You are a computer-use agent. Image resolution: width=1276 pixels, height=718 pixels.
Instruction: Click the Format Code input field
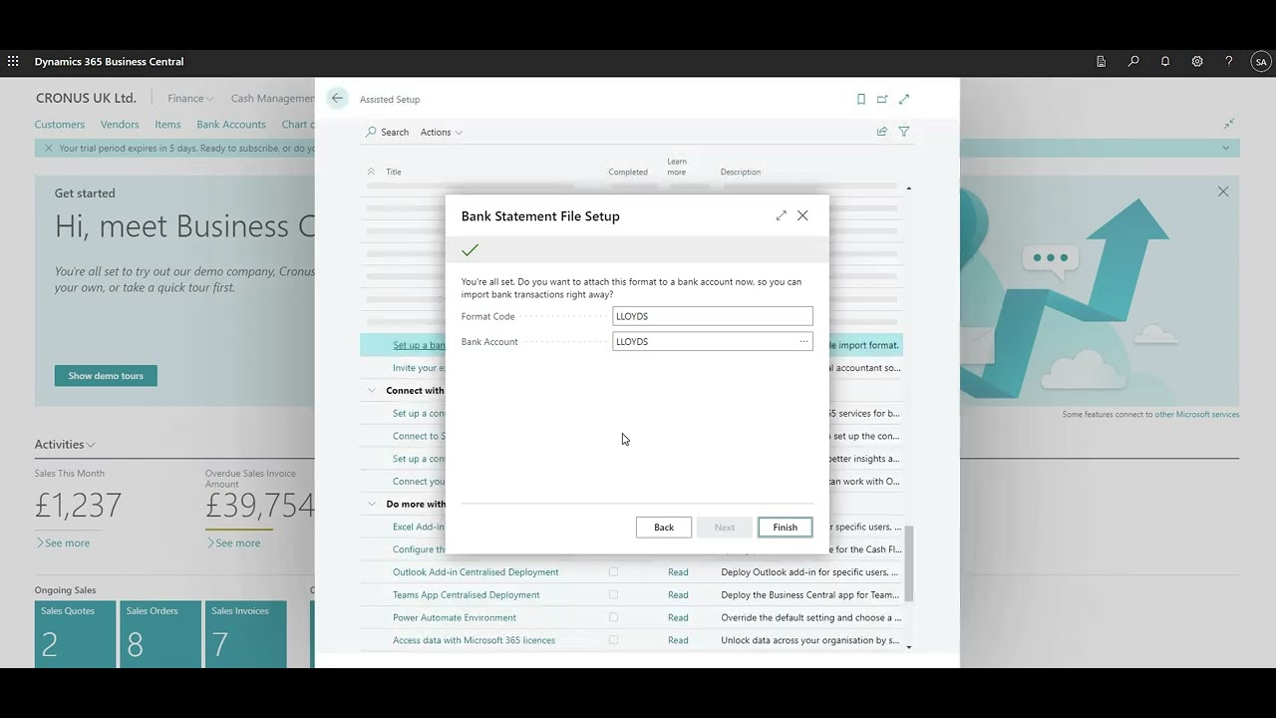[713, 316]
